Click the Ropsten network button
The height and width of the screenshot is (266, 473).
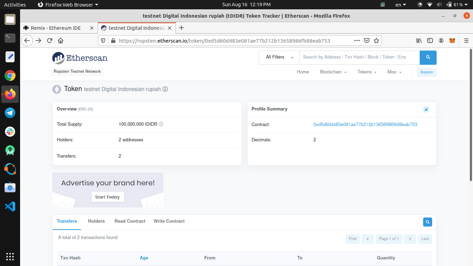427,72
